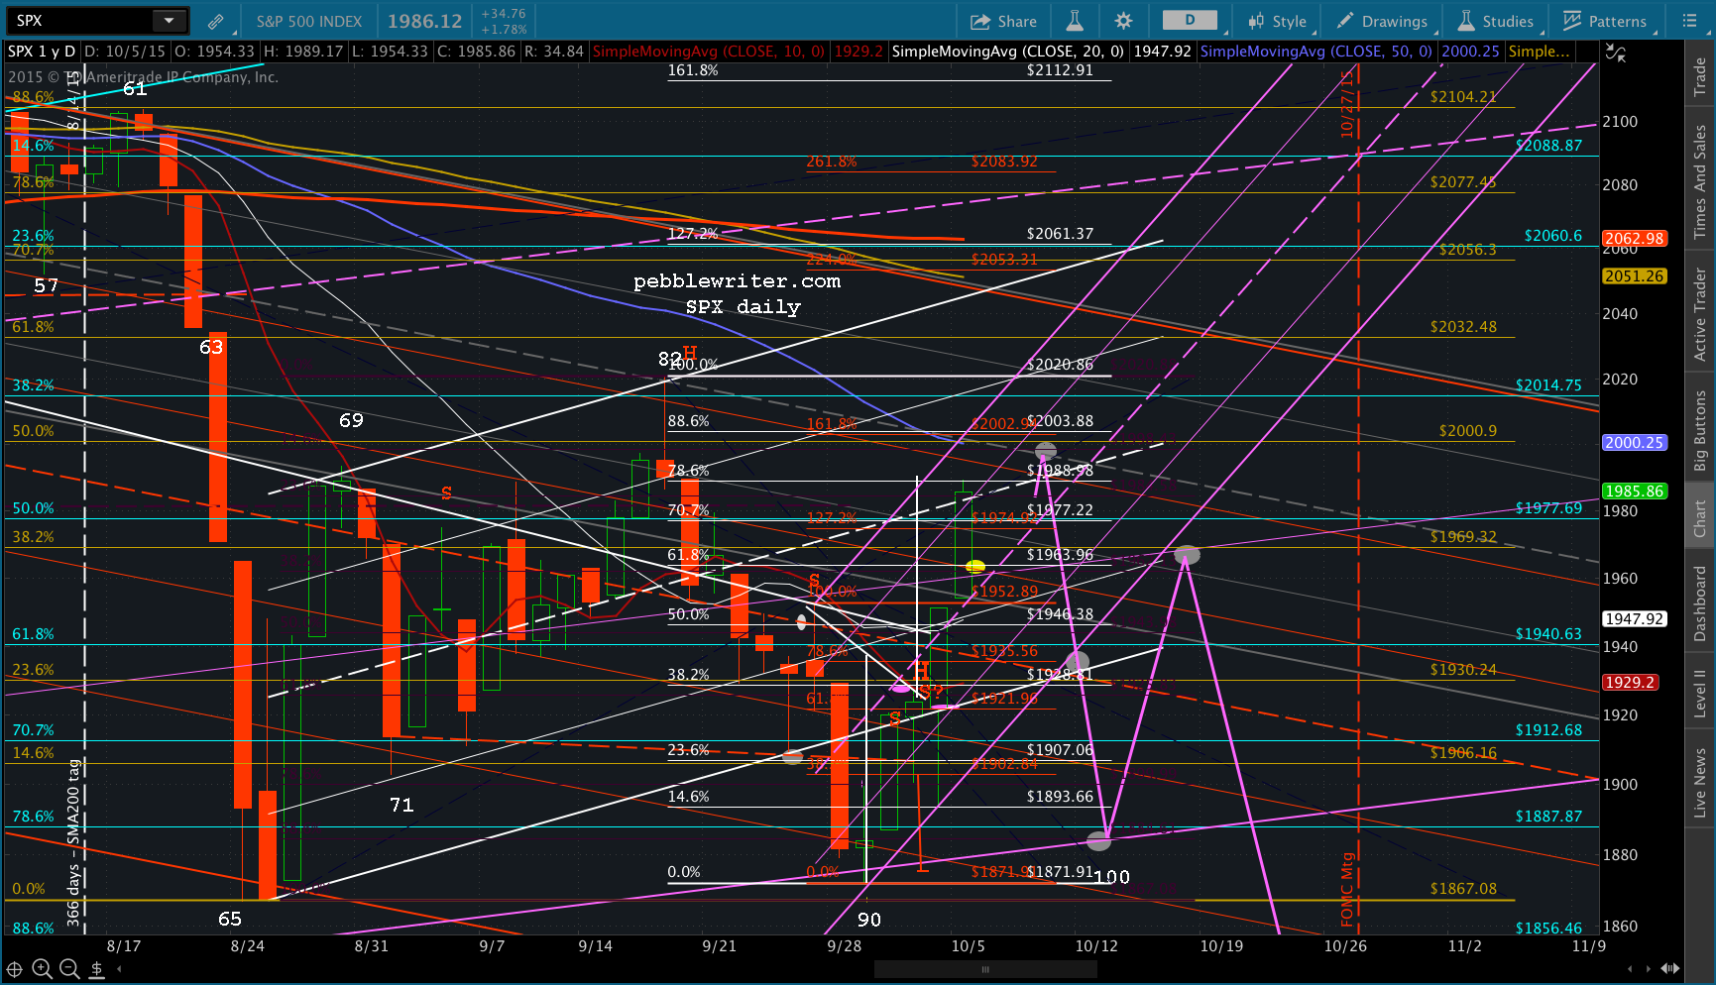Click the 1986.12 last price value
1716x985 pixels.
424,21
